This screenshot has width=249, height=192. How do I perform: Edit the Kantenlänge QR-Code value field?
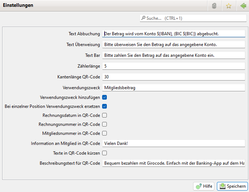pos(173,77)
